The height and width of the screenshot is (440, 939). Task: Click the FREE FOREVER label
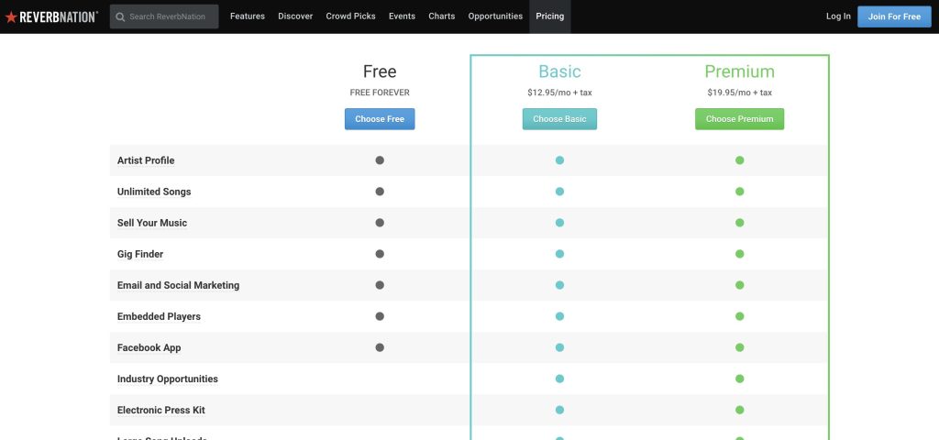[380, 93]
